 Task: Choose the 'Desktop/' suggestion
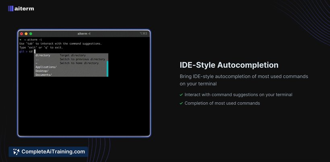click(x=71, y=71)
